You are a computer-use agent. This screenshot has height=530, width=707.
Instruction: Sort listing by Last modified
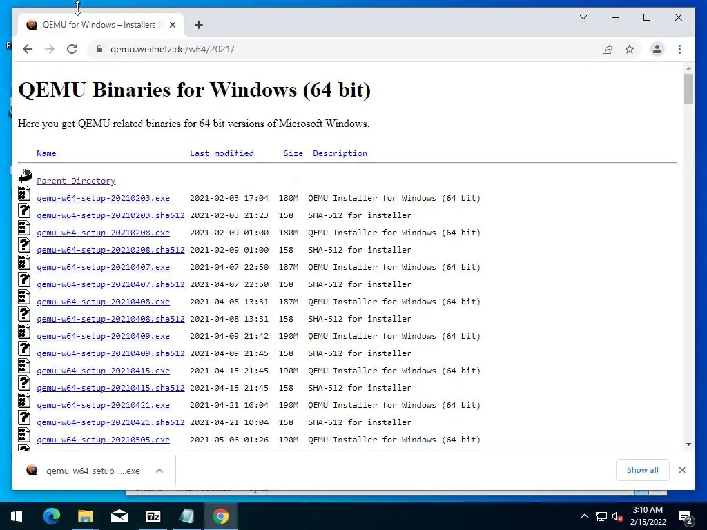[x=222, y=153]
